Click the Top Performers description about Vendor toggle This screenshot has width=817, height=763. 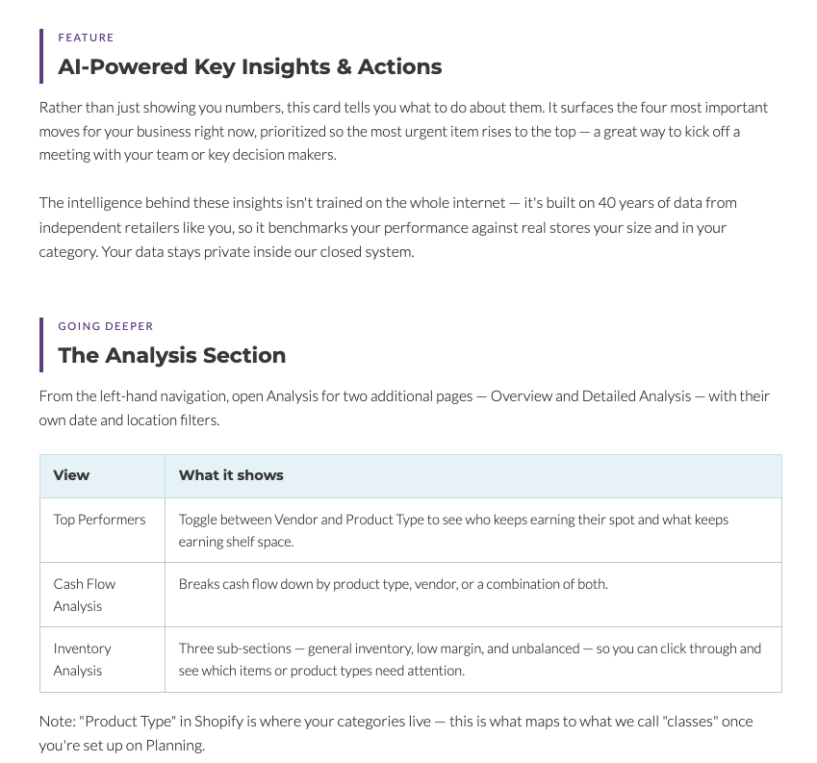coord(453,530)
